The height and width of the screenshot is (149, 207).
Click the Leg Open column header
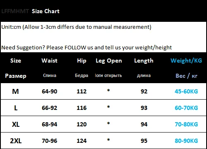tap(109, 61)
